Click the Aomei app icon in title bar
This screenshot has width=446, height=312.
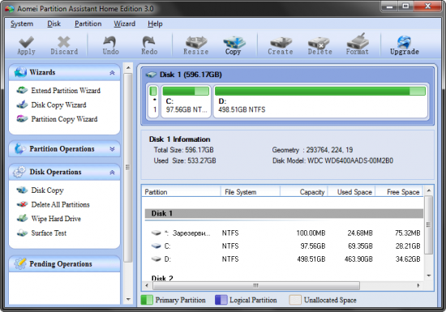pos(10,9)
